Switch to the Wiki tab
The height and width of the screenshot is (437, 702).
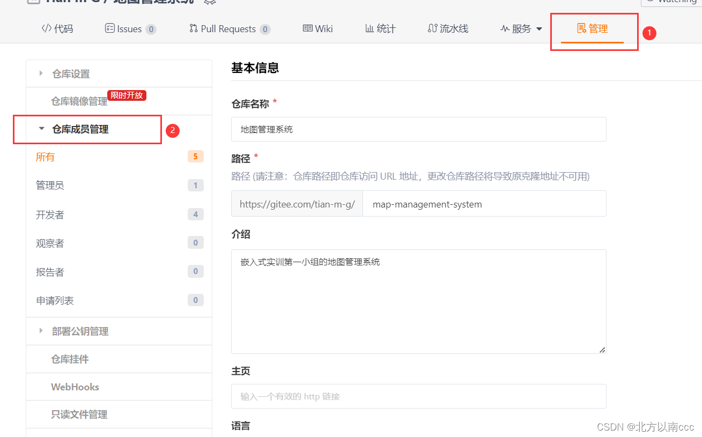click(318, 28)
